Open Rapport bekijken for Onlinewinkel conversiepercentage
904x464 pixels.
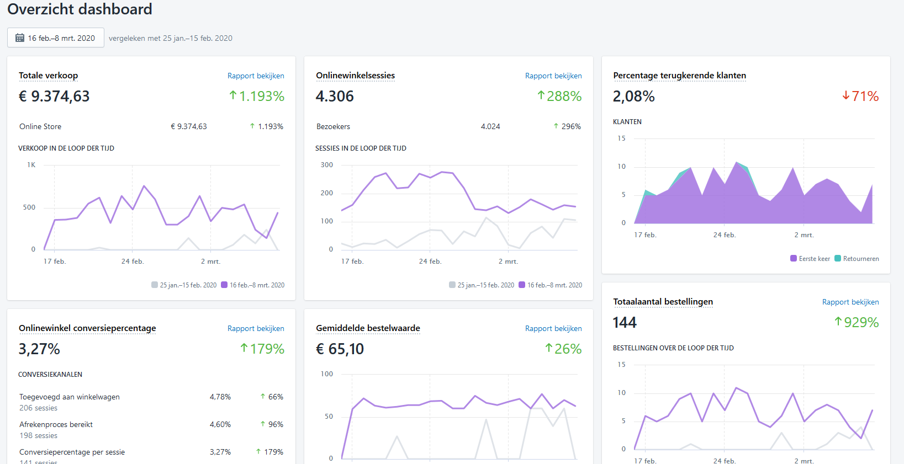tap(256, 328)
